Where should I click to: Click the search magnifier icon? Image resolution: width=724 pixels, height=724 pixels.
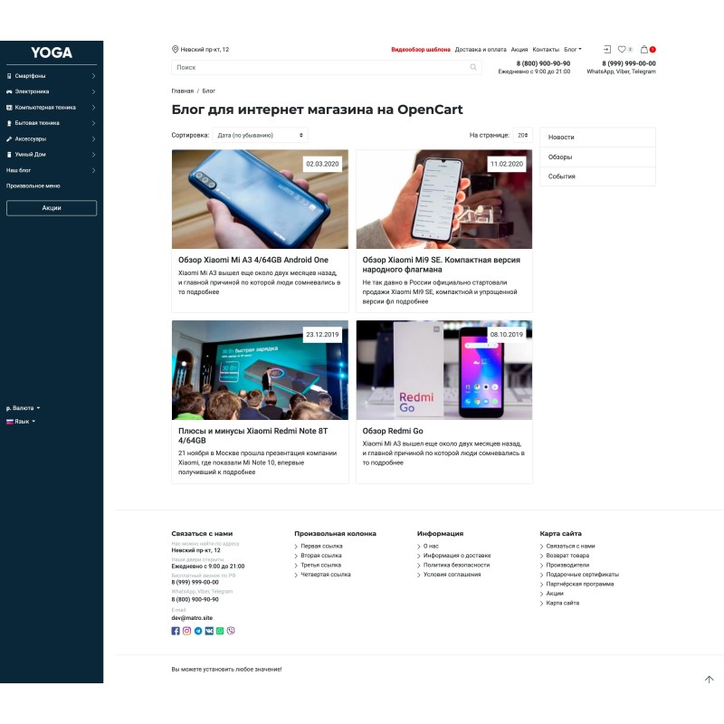[472, 66]
